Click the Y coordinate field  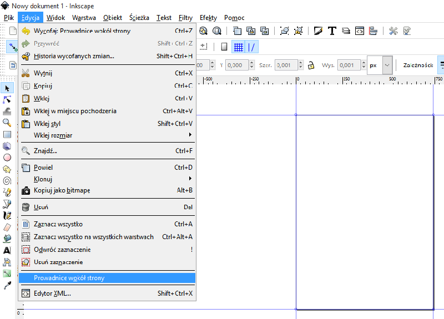point(238,65)
